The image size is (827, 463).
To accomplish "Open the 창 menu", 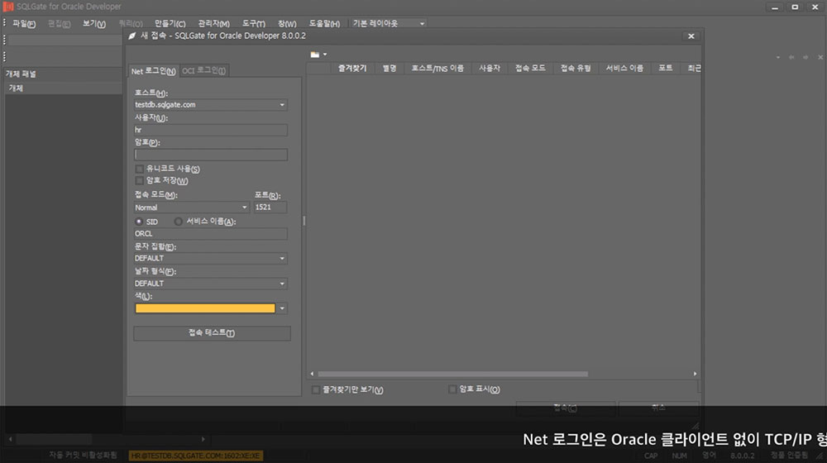I will 287,24.
